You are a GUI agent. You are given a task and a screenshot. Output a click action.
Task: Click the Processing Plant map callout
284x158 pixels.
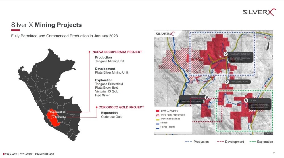(x=239, y=82)
